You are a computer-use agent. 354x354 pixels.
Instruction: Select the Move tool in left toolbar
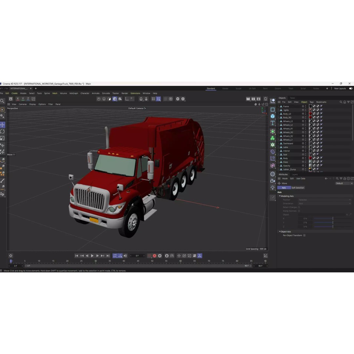point(3,125)
